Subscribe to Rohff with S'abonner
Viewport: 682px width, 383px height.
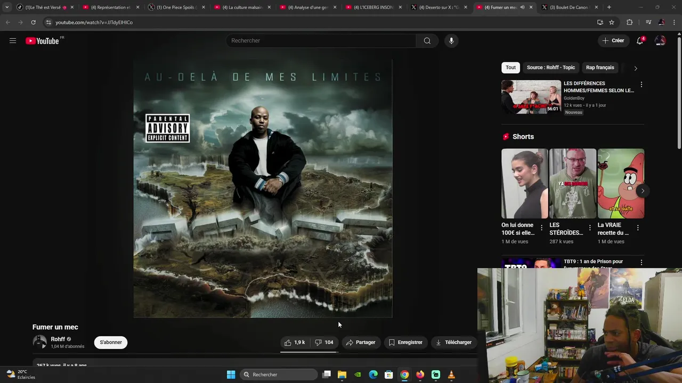pos(111,342)
